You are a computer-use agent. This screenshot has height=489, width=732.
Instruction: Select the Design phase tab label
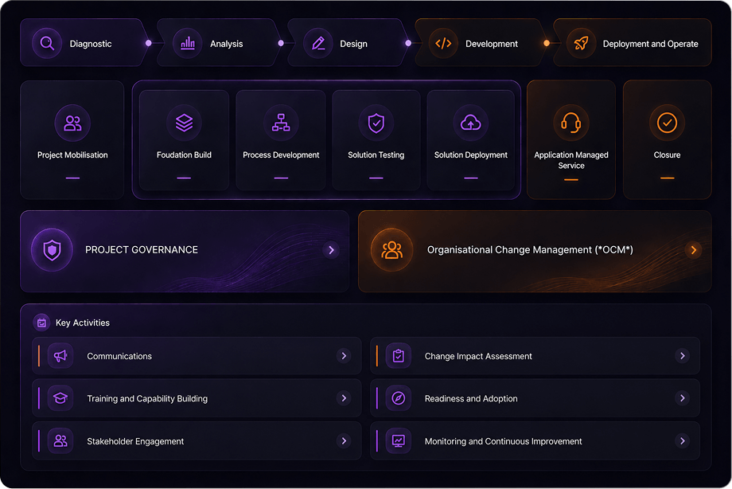(353, 44)
